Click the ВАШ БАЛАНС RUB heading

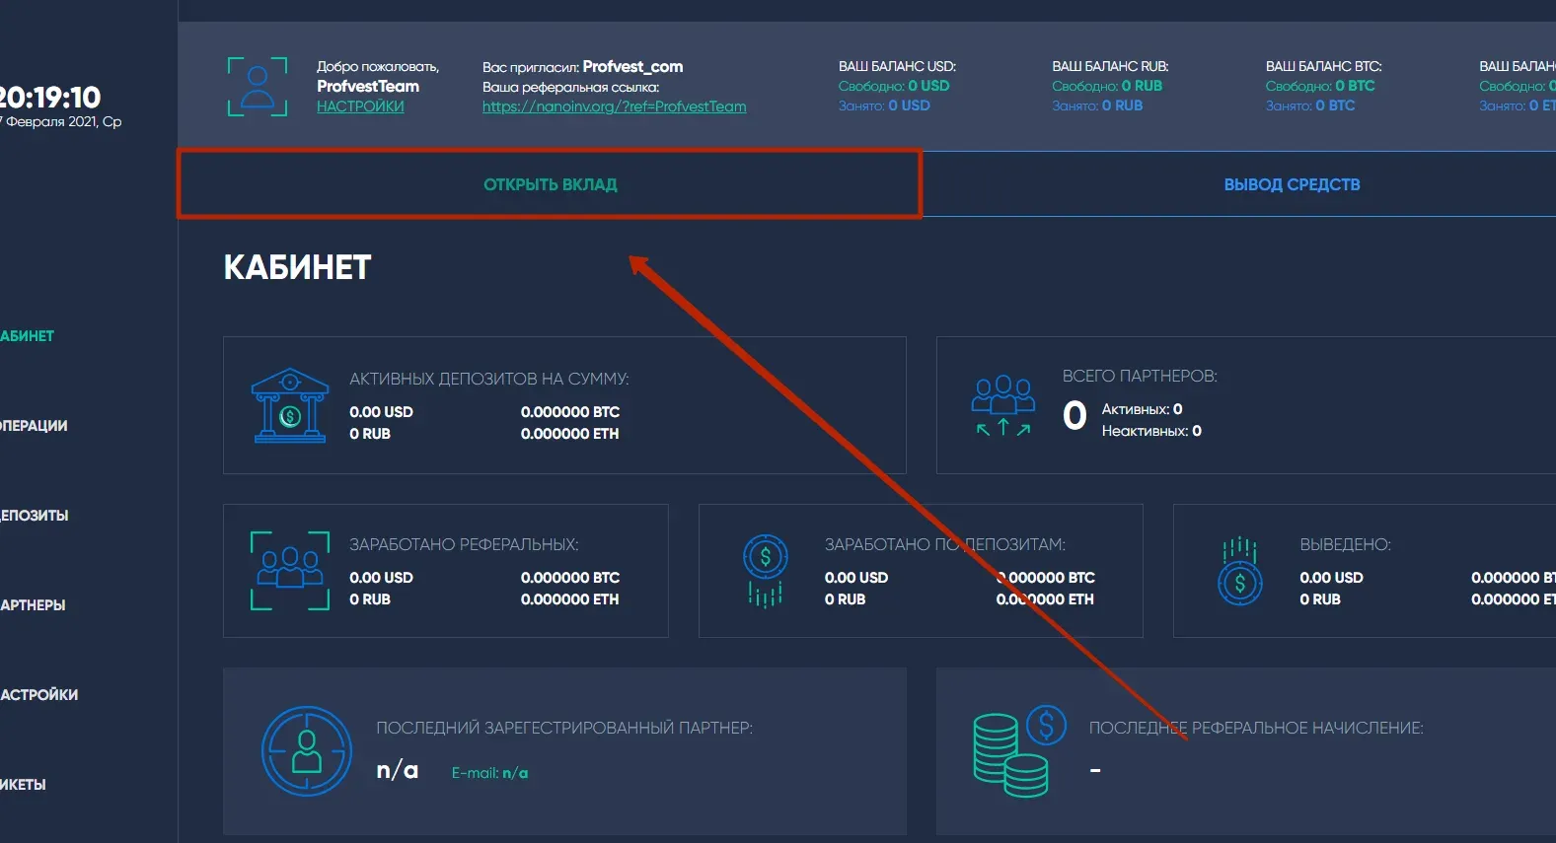click(x=1110, y=66)
